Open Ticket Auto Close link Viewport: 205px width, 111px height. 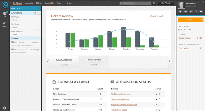click(119, 110)
